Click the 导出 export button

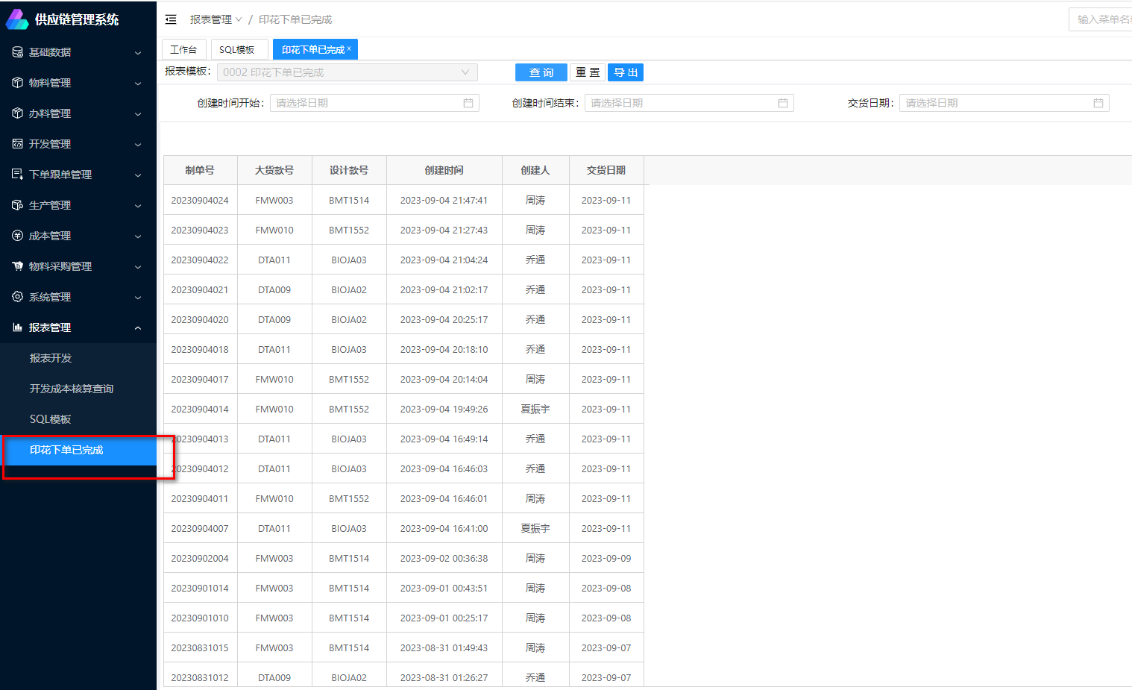pos(625,72)
